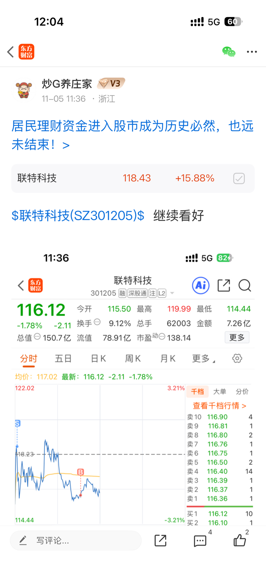Open 查看千档行情 link
This screenshot has width=266, height=578.
pos(220,406)
